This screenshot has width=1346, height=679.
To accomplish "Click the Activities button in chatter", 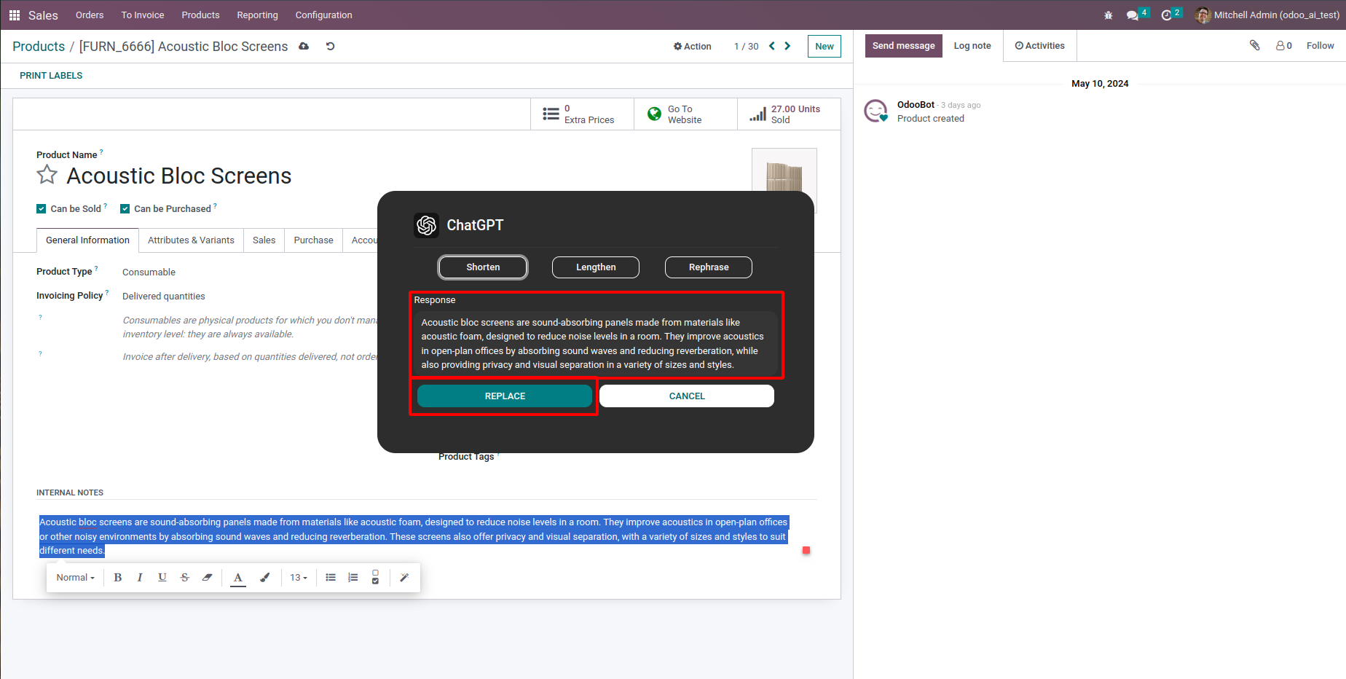I will pos(1039,46).
